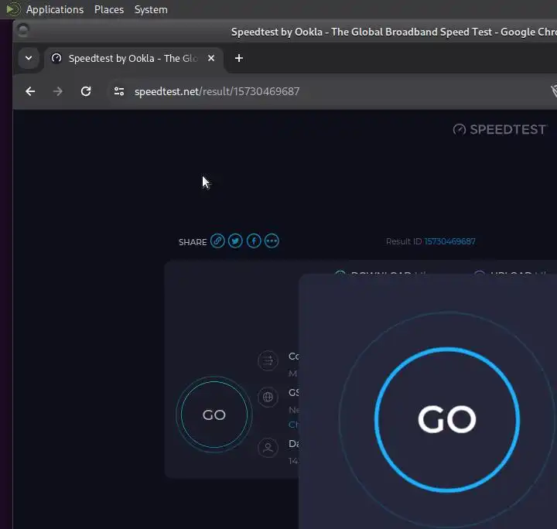The width and height of the screenshot is (557, 529).
Task: Share result on Facebook
Action: (254, 241)
